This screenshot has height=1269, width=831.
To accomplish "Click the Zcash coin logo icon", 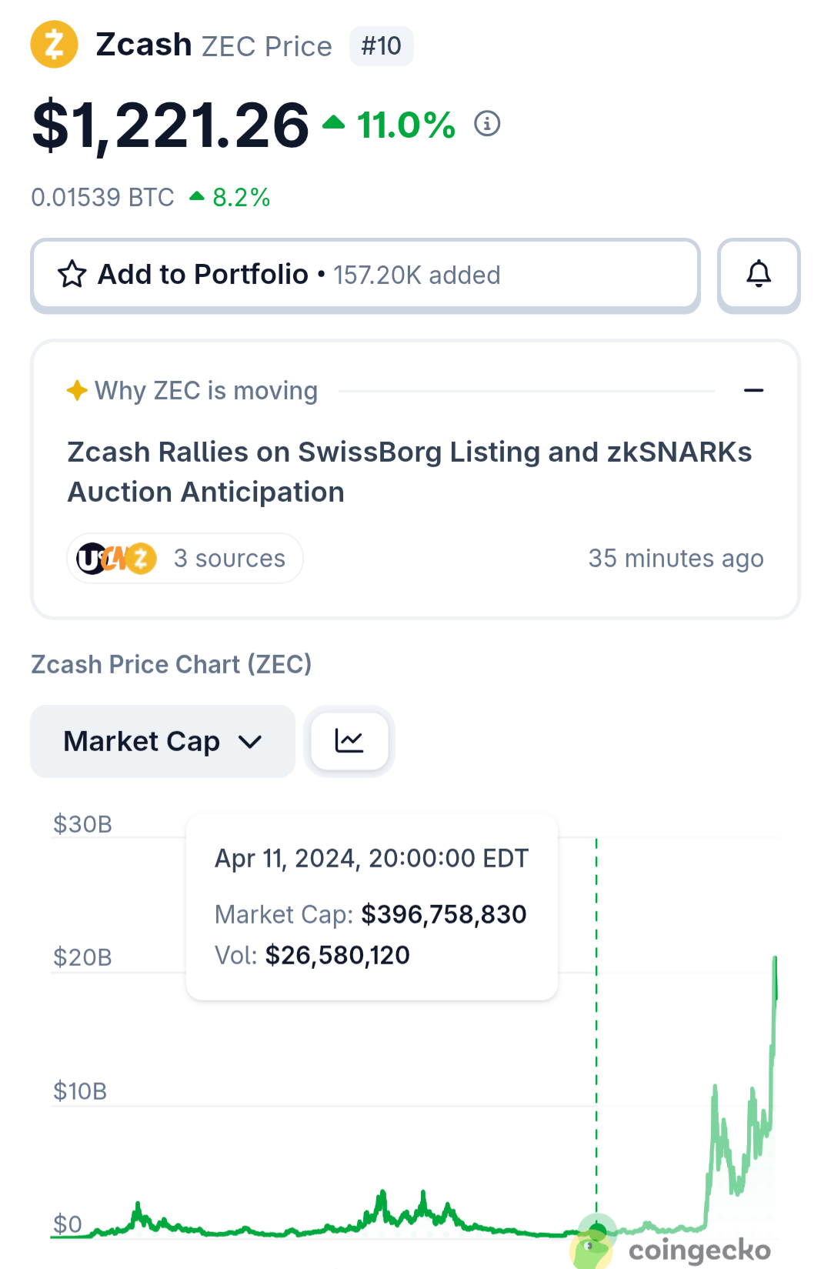I will tap(54, 45).
